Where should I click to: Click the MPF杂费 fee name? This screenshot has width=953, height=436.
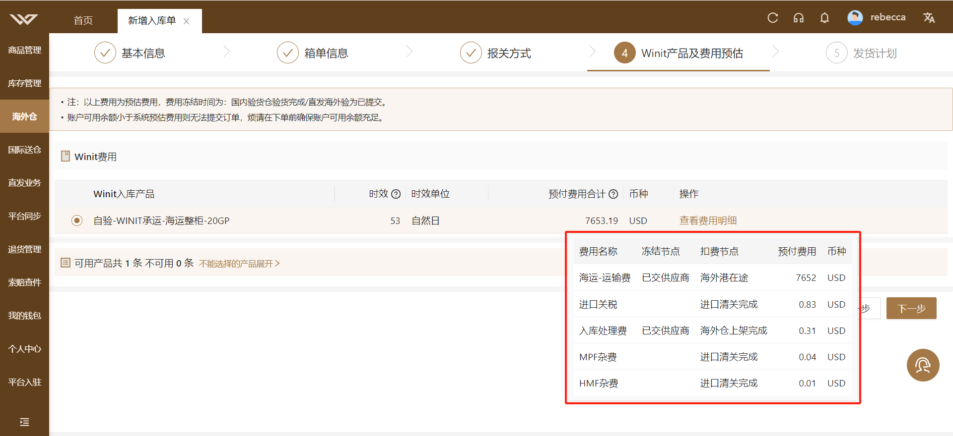[x=598, y=357]
